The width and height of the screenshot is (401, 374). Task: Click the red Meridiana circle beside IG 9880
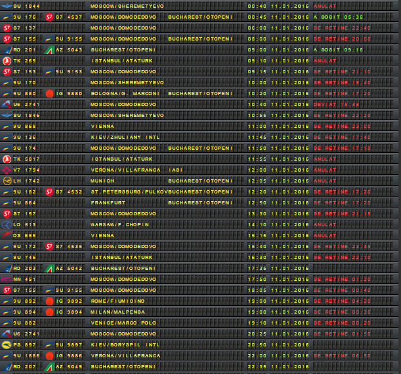(x=49, y=93)
